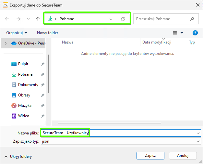Viewport: 203px width, 164px height.
Task: Go back using the left arrow
Action: (x=7, y=19)
